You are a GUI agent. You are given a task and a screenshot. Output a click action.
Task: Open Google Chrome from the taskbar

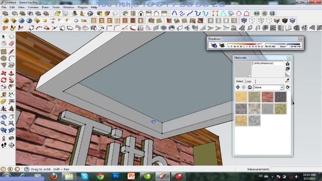100,176
